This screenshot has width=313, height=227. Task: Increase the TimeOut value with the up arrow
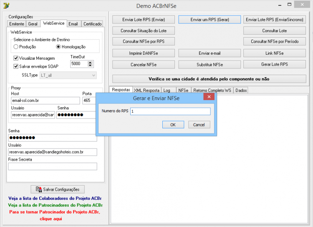[90, 62]
